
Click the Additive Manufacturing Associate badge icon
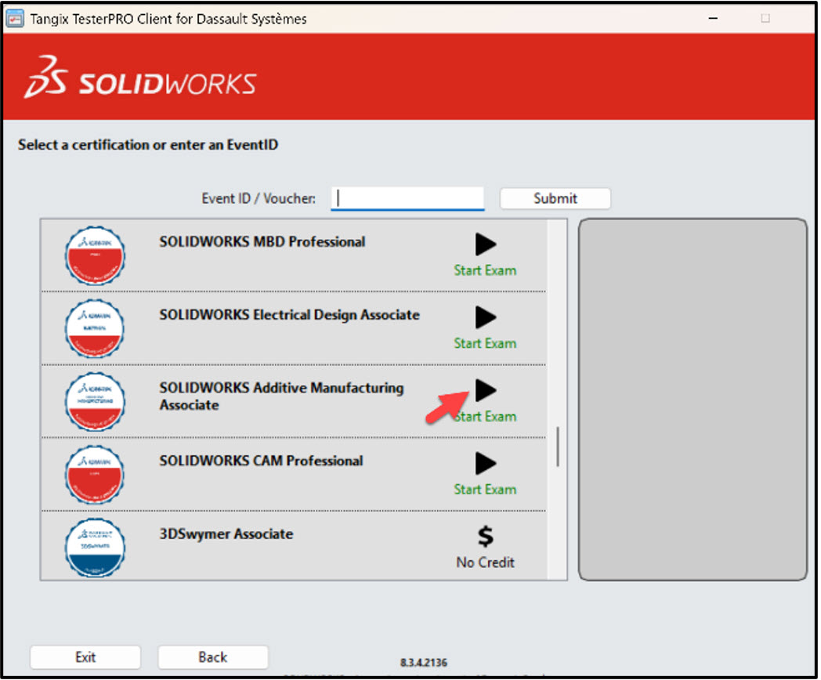[x=94, y=402]
